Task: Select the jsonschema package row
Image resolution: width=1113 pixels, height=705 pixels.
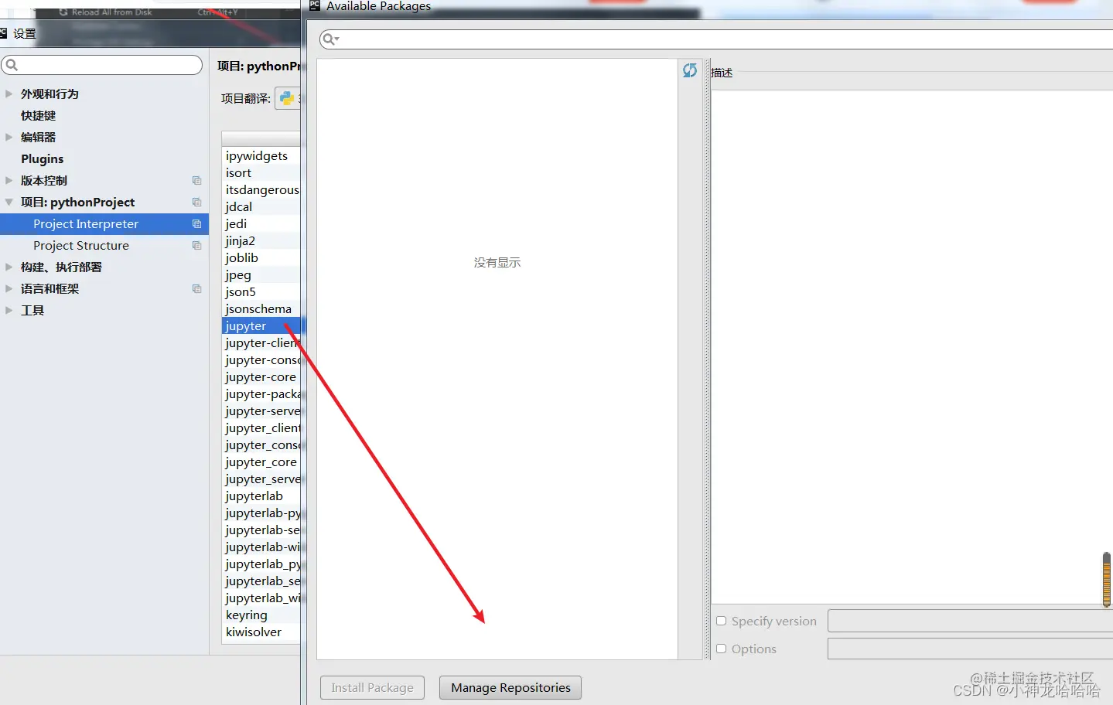Action: click(261, 308)
